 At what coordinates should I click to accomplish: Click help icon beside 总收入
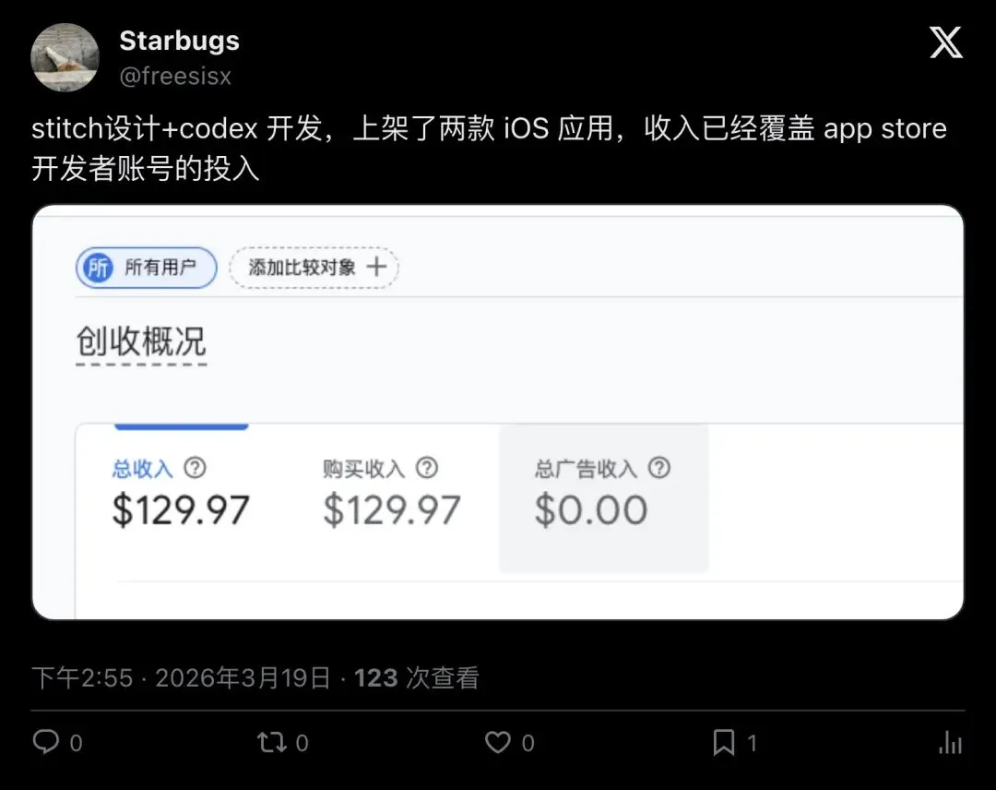(x=195, y=468)
